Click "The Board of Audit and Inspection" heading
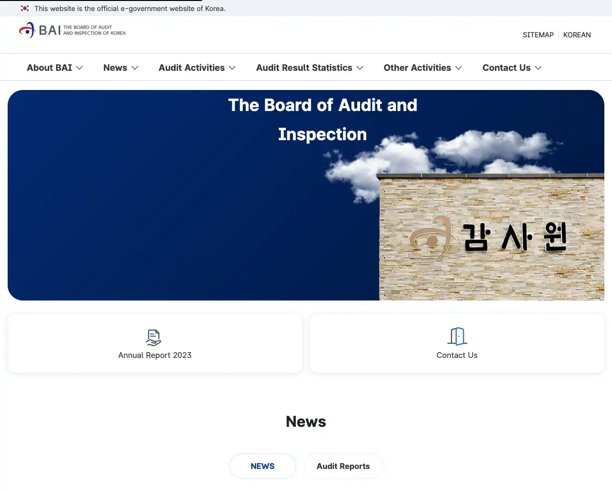Viewport: 612px width, 490px height. [323, 120]
